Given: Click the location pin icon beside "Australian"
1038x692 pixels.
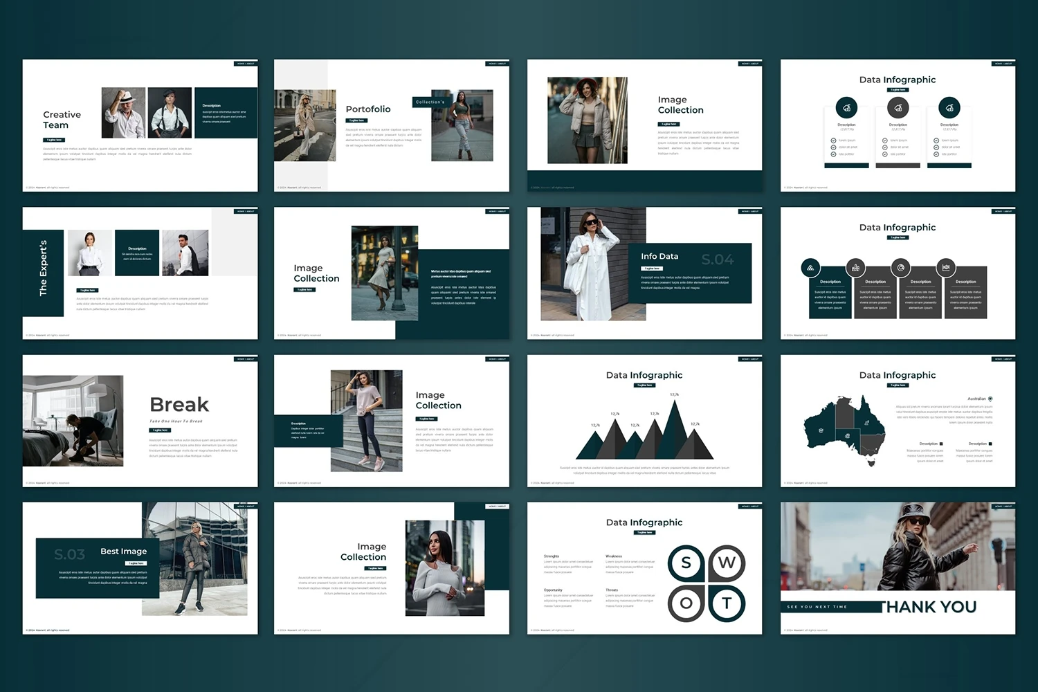Looking at the screenshot, I should [x=990, y=399].
